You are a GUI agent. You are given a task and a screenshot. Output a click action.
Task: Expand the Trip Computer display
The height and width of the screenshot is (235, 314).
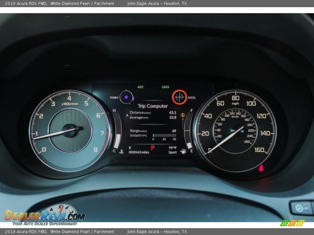pos(152,106)
